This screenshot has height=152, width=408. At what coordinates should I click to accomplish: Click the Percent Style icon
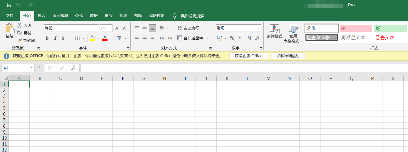(232, 38)
